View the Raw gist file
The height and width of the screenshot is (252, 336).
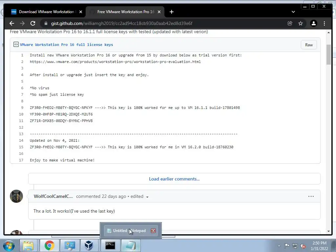[x=309, y=45]
